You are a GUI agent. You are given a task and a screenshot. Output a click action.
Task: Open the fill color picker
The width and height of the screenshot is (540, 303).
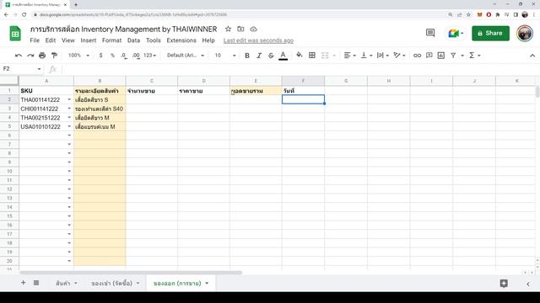[300, 55]
